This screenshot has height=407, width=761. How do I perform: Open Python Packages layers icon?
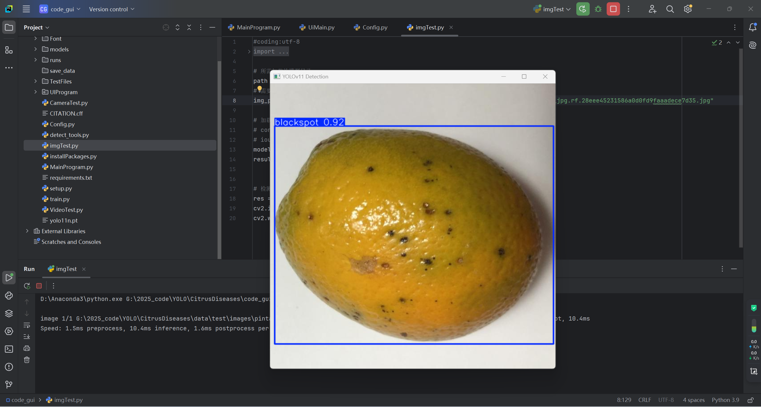pyautogui.click(x=9, y=313)
